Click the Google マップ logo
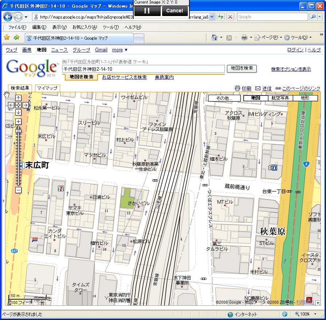The width and height of the screenshot is (326, 320). pos(32,68)
